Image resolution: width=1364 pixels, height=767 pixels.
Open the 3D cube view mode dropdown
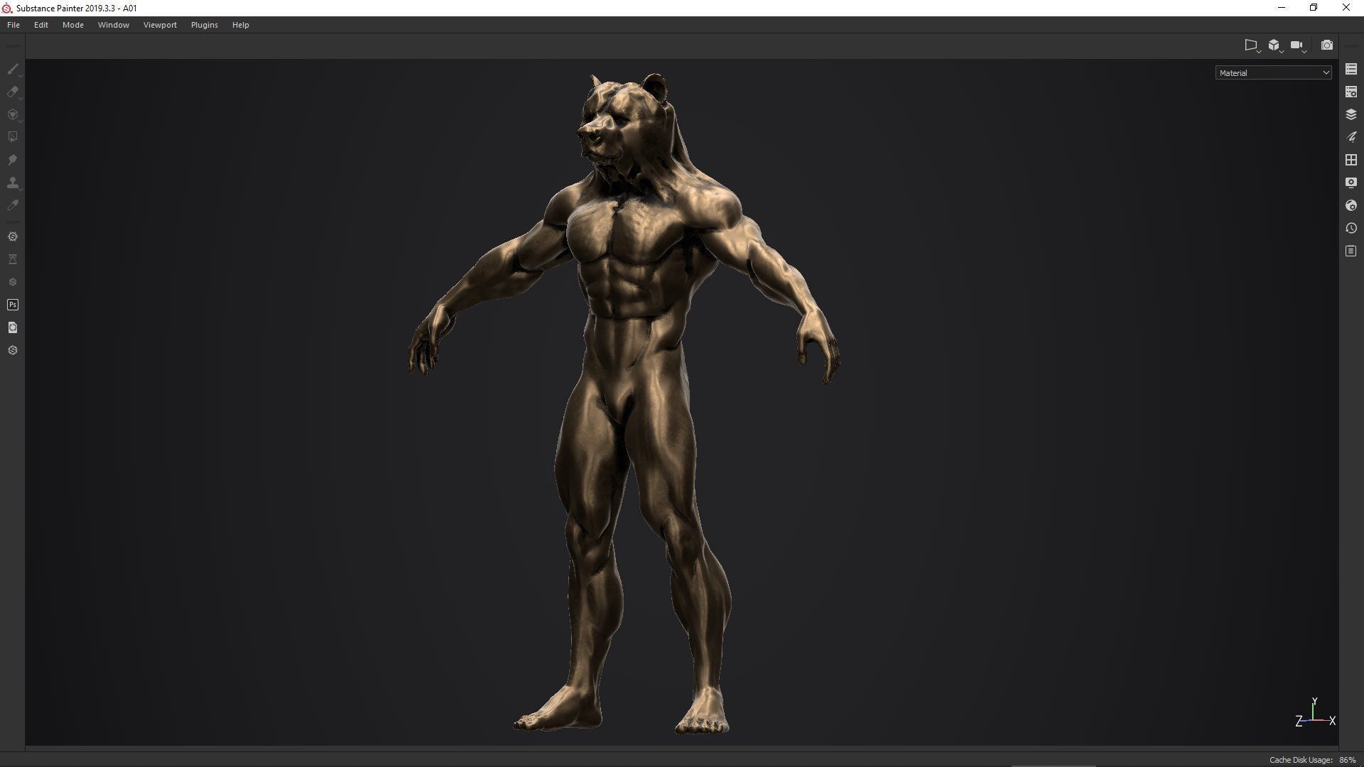(x=1275, y=45)
